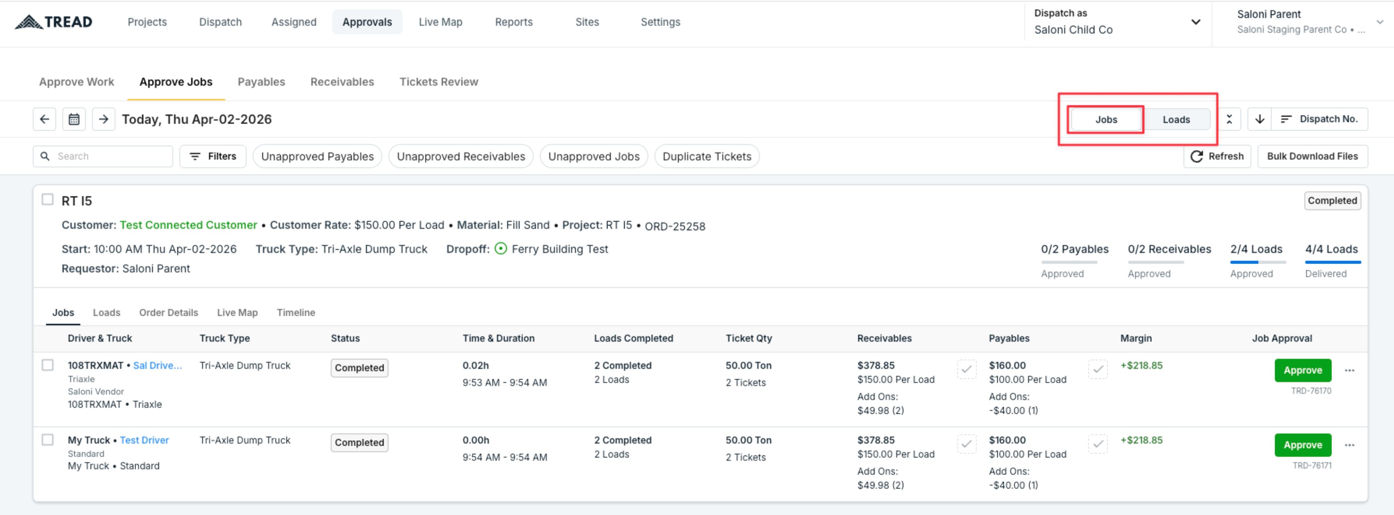Click into the Search field
Viewport: 1394px width, 515px height.
click(x=103, y=156)
